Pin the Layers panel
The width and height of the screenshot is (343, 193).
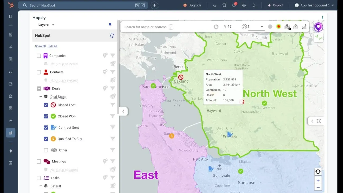click(110, 24)
